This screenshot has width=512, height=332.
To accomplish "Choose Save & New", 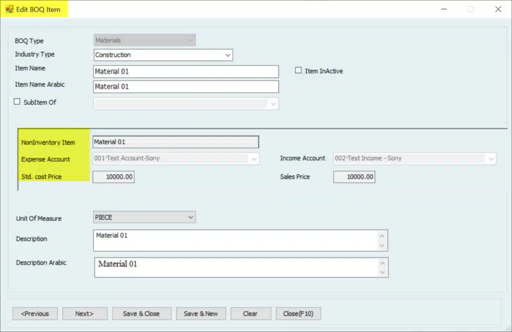I will [201, 313].
